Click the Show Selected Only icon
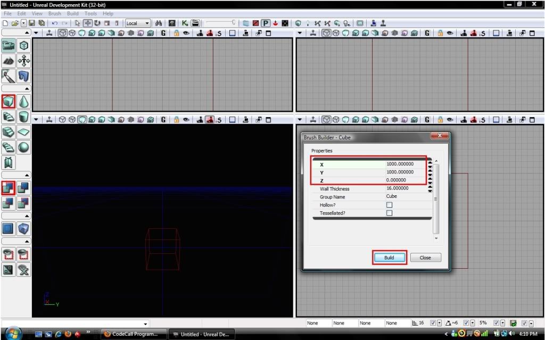This screenshot has width=545, height=340. (x=9, y=254)
